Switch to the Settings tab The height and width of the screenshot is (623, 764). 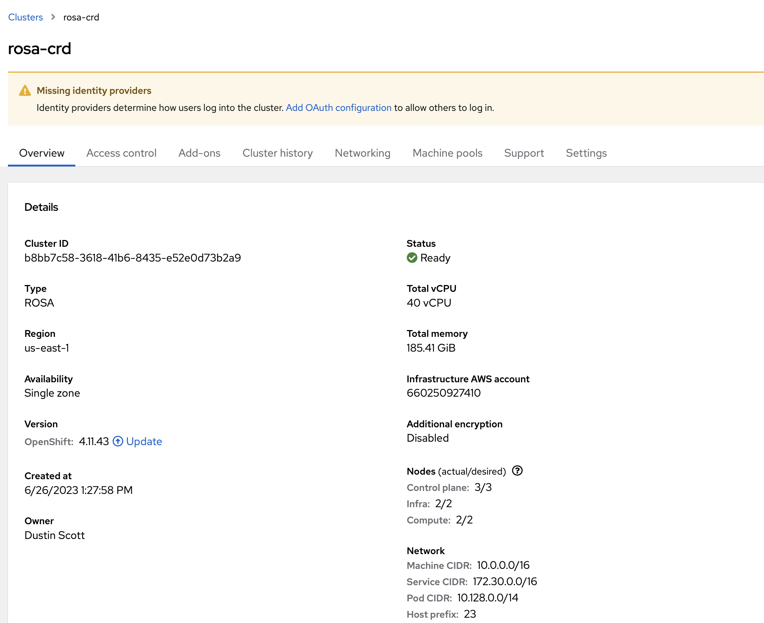tap(586, 153)
